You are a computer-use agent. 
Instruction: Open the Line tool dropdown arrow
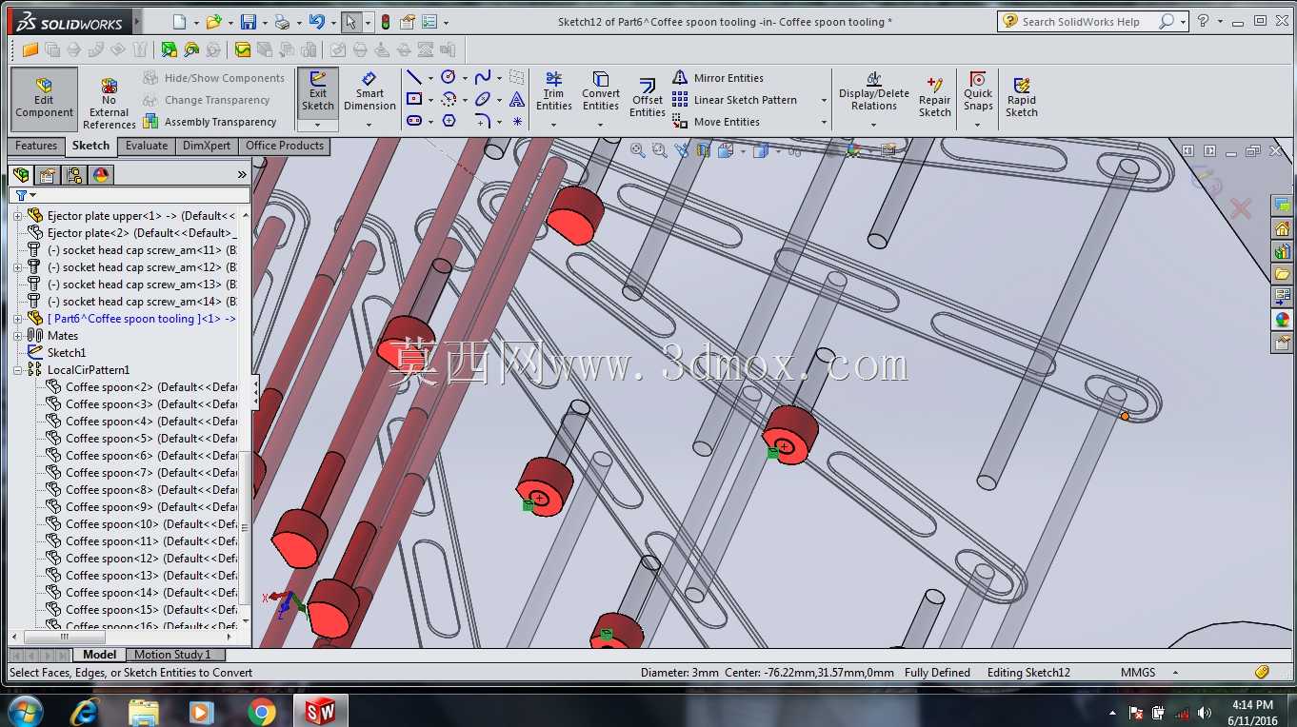(430, 78)
